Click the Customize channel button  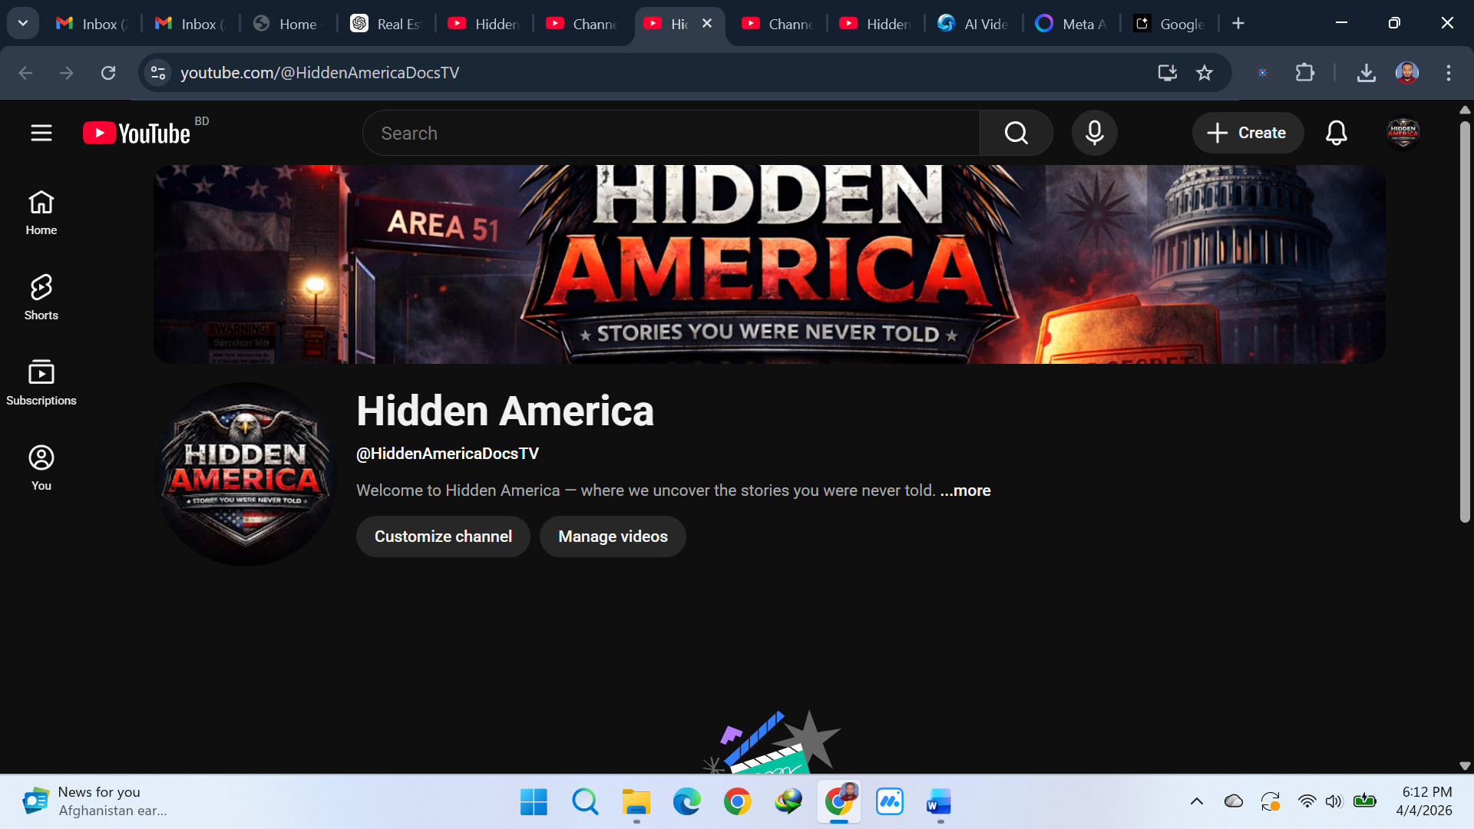click(443, 537)
